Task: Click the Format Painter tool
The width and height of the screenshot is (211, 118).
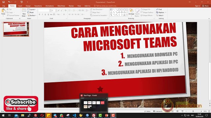Action: click(13, 15)
